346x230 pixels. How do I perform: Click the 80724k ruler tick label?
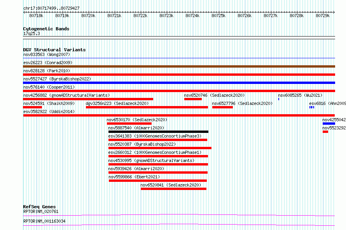(192, 16)
